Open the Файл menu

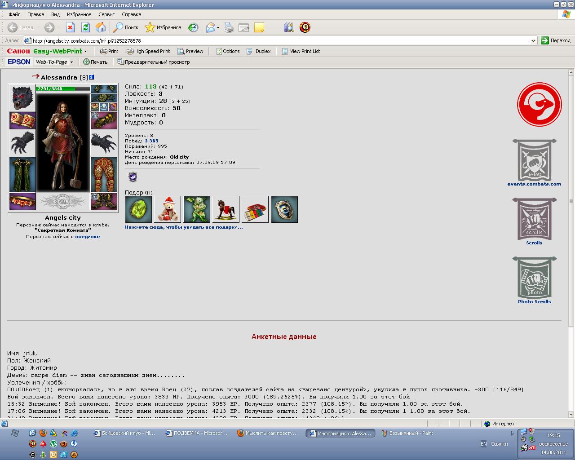pyautogui.click(x=14, y=14)
